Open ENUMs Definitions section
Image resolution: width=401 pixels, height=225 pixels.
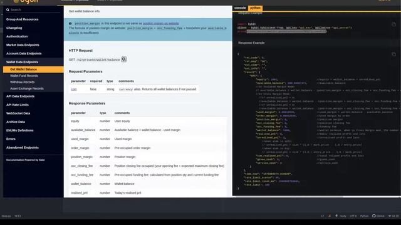(19, 131)
